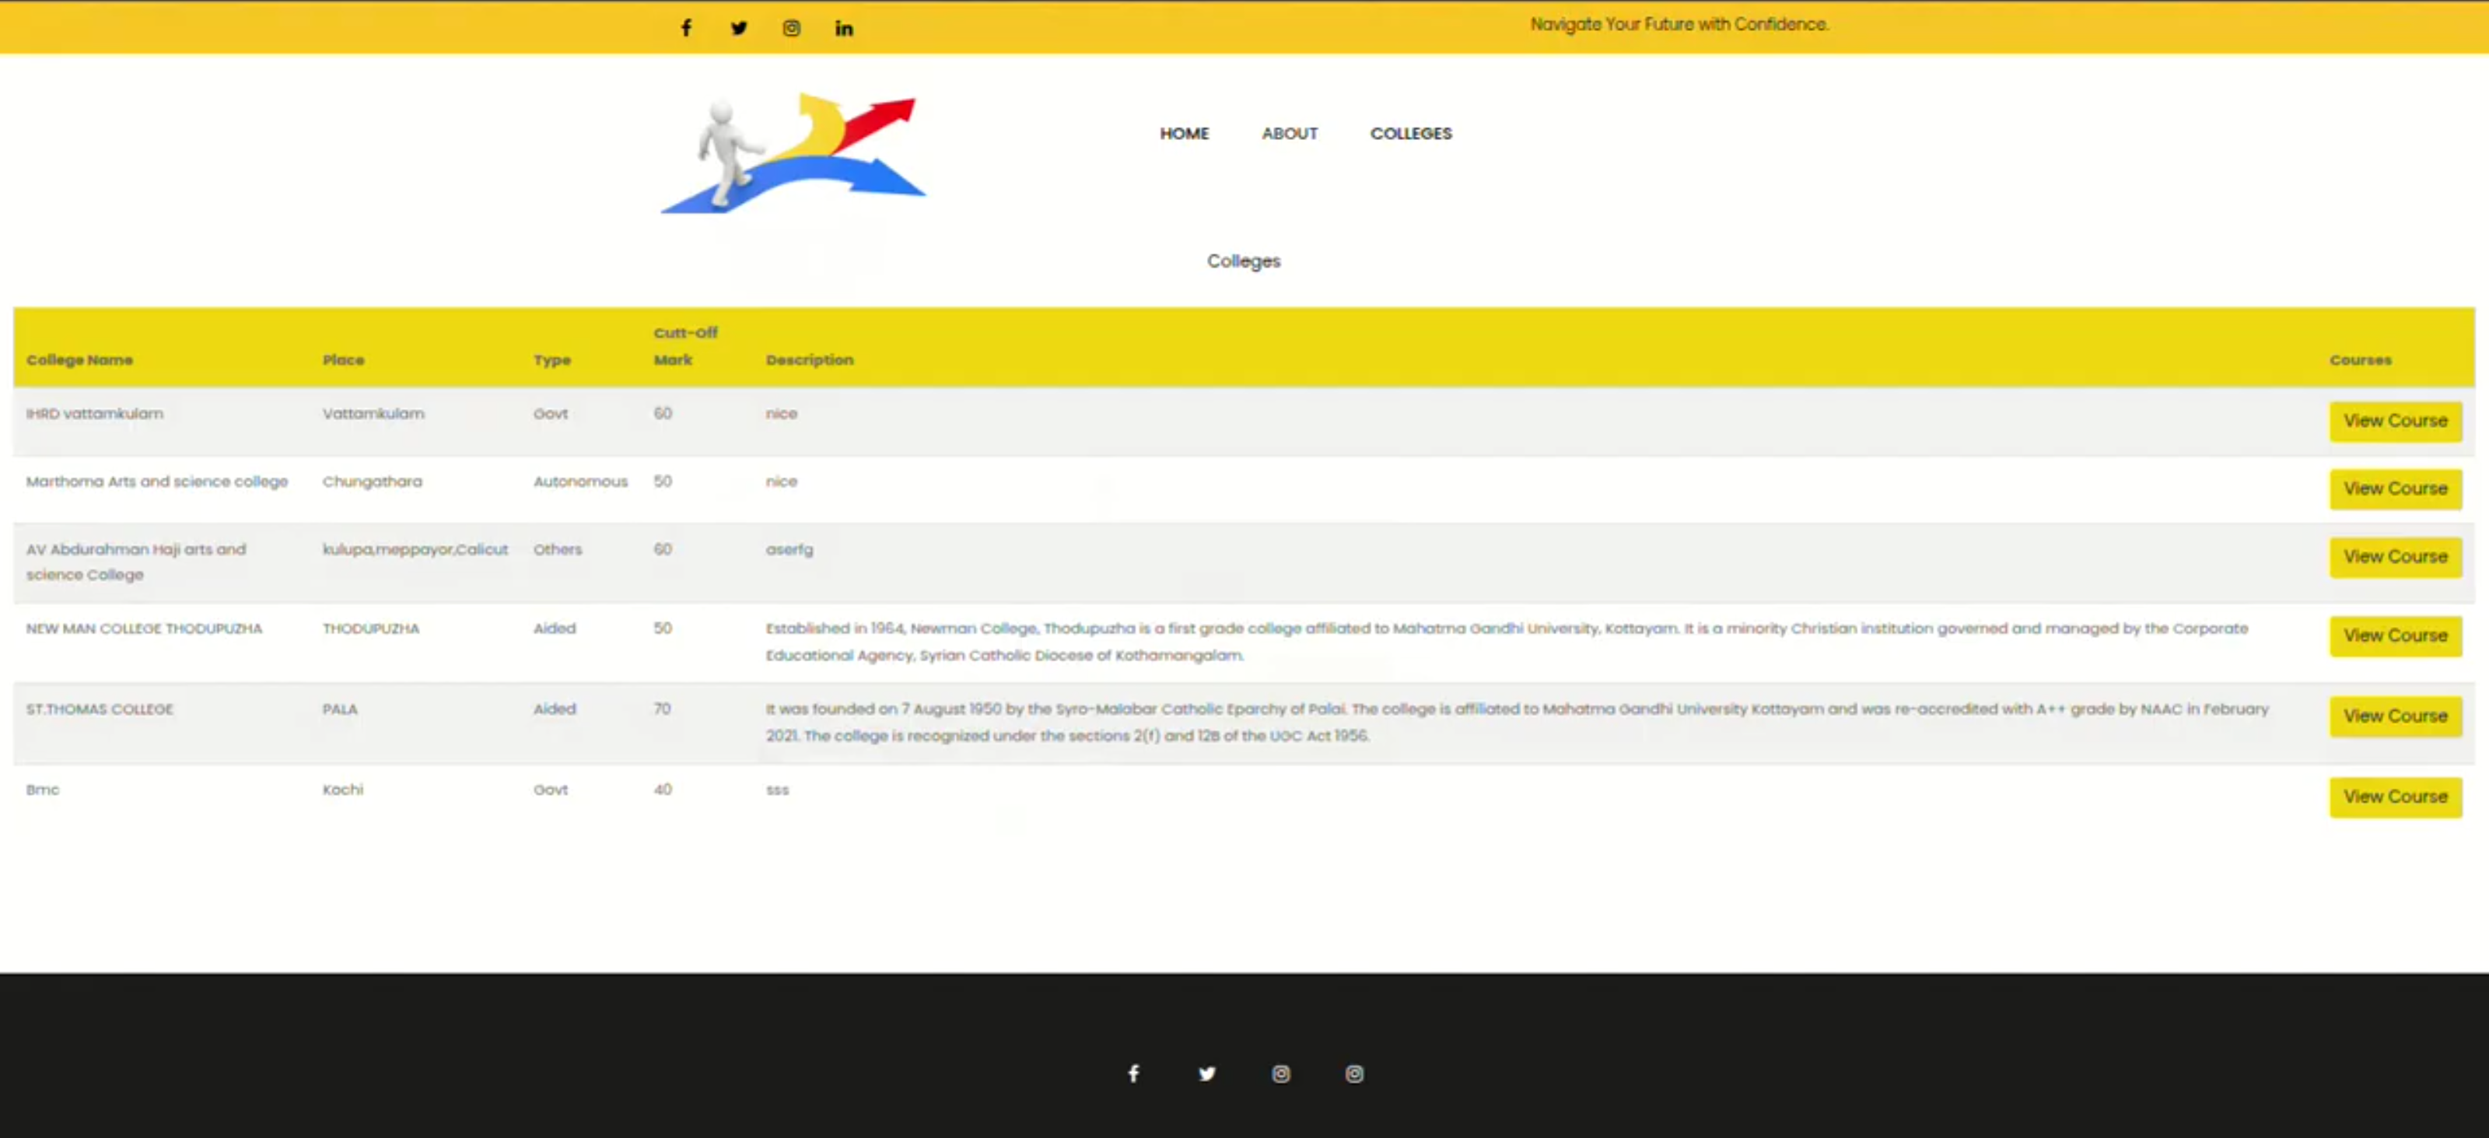2489x1138 pixels.
Task: Click the Colleges page heading
Action: (x=1244, y=261)
